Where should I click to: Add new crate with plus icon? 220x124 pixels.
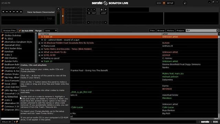pyautogui.click(x=16, y=122)
